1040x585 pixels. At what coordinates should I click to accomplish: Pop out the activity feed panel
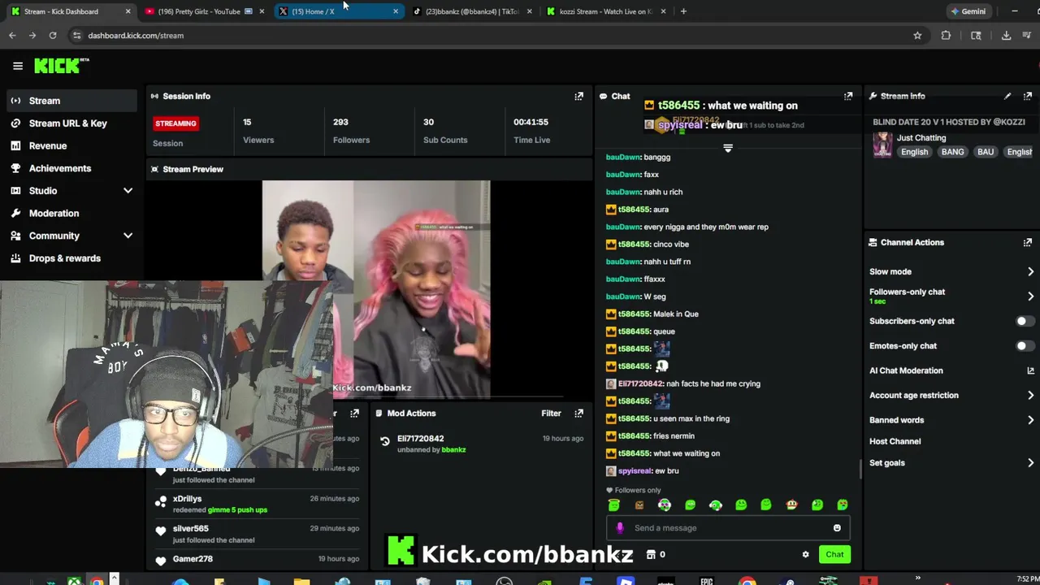pos(354,413)
